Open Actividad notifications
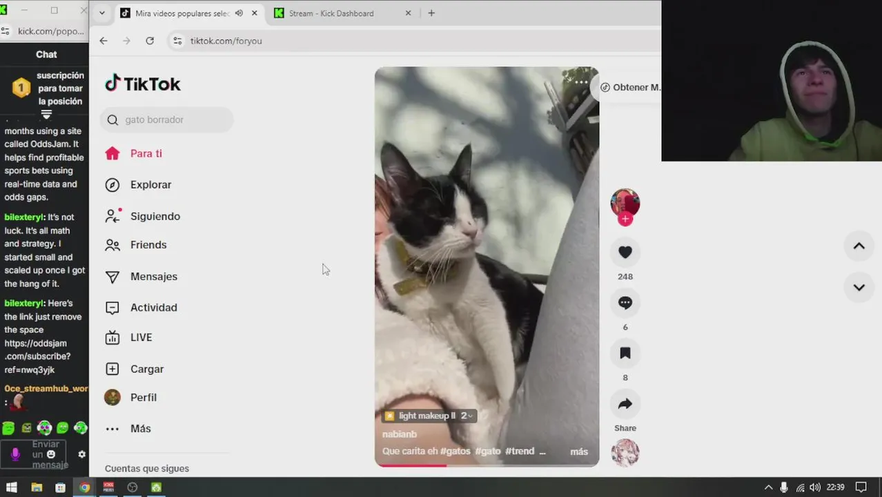This screenshot has height=497, width=882. (x=141, y=308)
